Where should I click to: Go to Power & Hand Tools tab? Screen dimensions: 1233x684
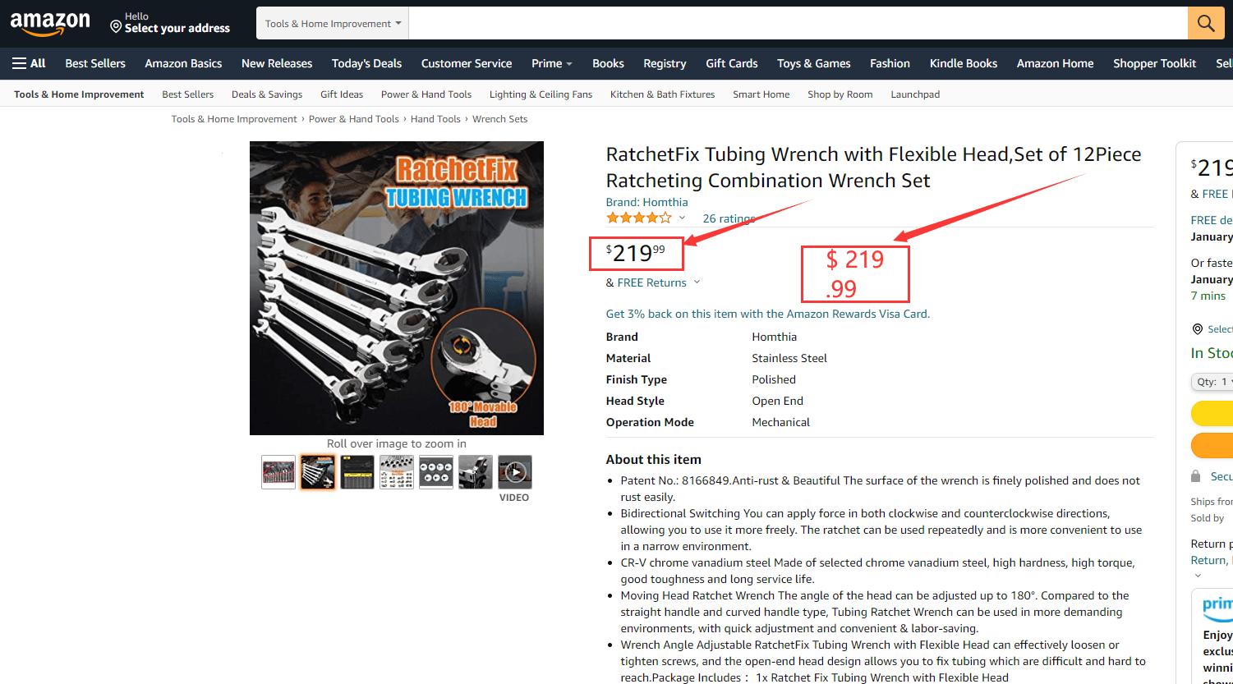(x=426, y=94)
